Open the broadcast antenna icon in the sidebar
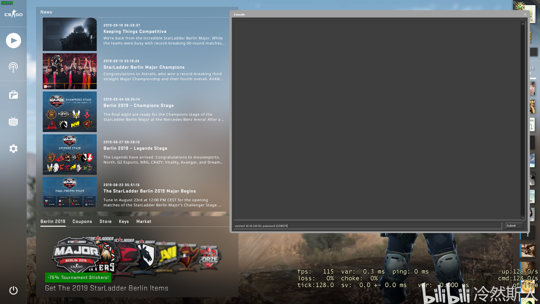540x304 pixels. click(x=14, y=67)
